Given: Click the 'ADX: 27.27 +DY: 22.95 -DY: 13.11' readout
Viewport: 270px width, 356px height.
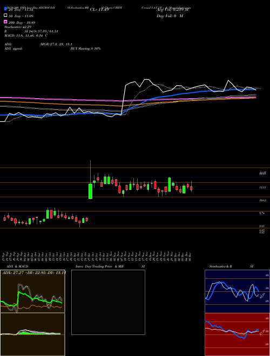Looking at the screenshot, I should coord(34,272).
